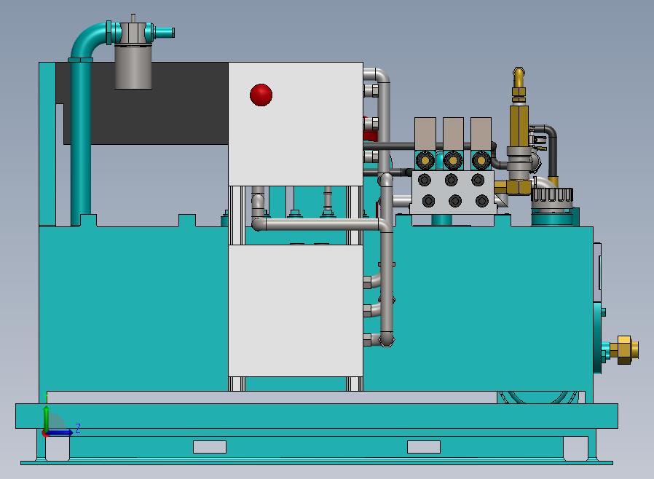Click the third solenoid valve coil
This screenshot has height=479, width=654.
(481, 133)
